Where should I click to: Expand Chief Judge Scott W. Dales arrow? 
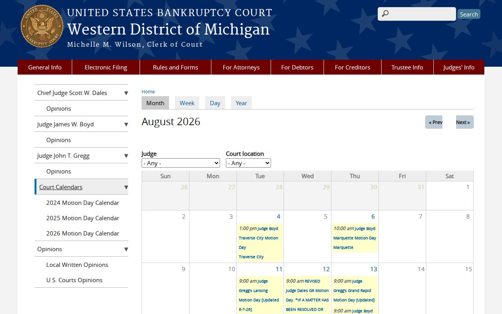tap(126, 93)
